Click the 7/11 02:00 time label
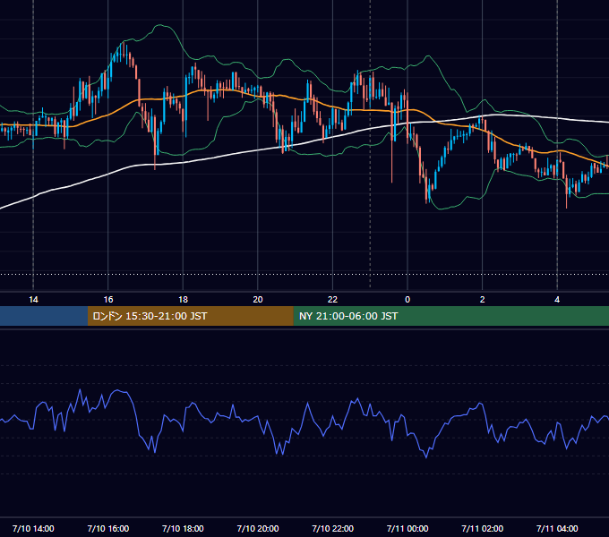609x537 pixels. pos(483,528)
